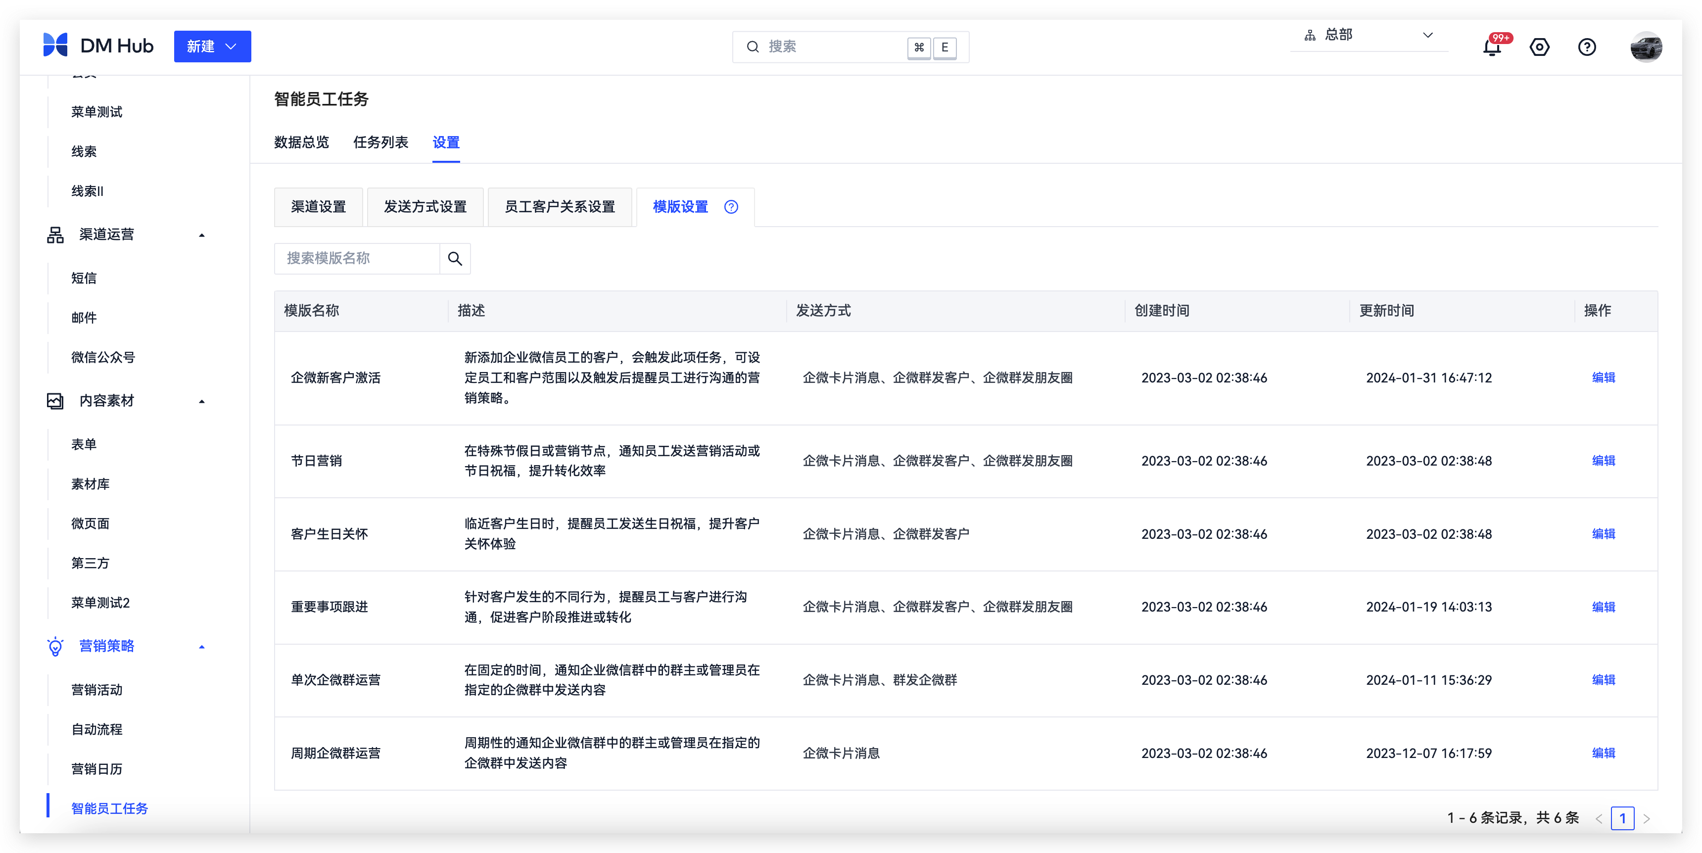Open 营销日历 in the sidebar
The image size is (1702, 853).
(97, 769)
